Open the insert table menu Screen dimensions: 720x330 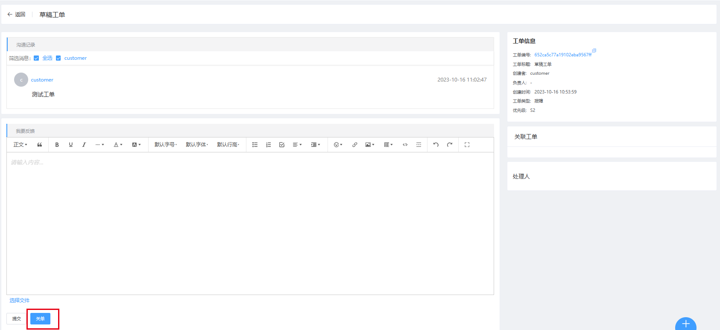pyautogui.click(x=388, y=145)
